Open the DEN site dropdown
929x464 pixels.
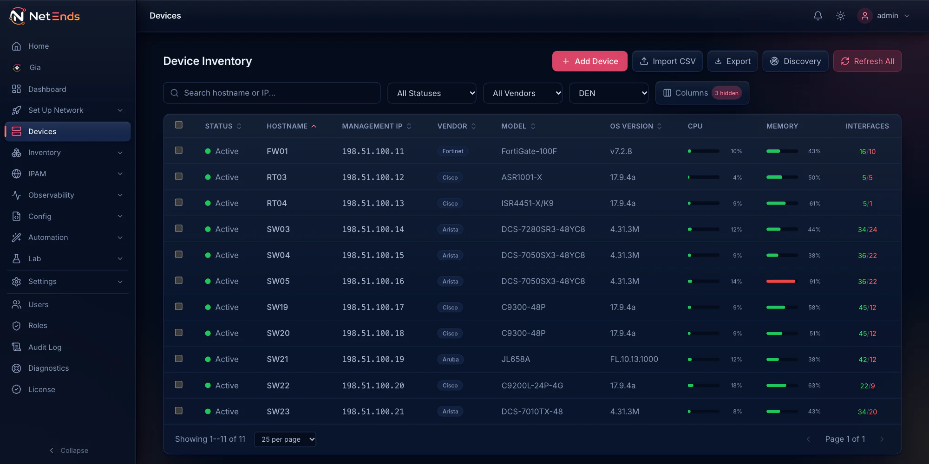coord(609,93)
